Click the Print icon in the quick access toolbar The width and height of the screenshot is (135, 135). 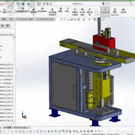[29, 4]
